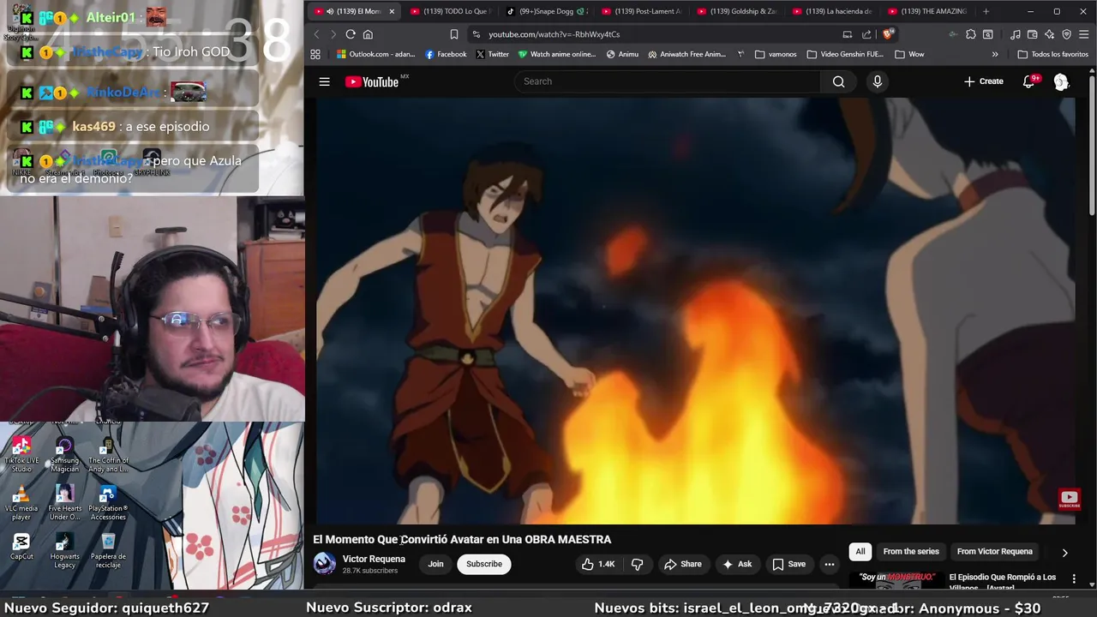Switch to the Goldship & Za tab
Screen dimensions: 1097x617
pyautogui.click(x=738, y=11)
